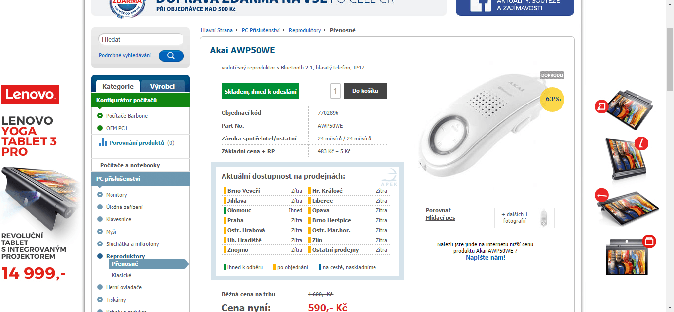The height and width of the screenshot is (312, 674).
Task: Click the Napište nám! link
Action: coord(486,258)
